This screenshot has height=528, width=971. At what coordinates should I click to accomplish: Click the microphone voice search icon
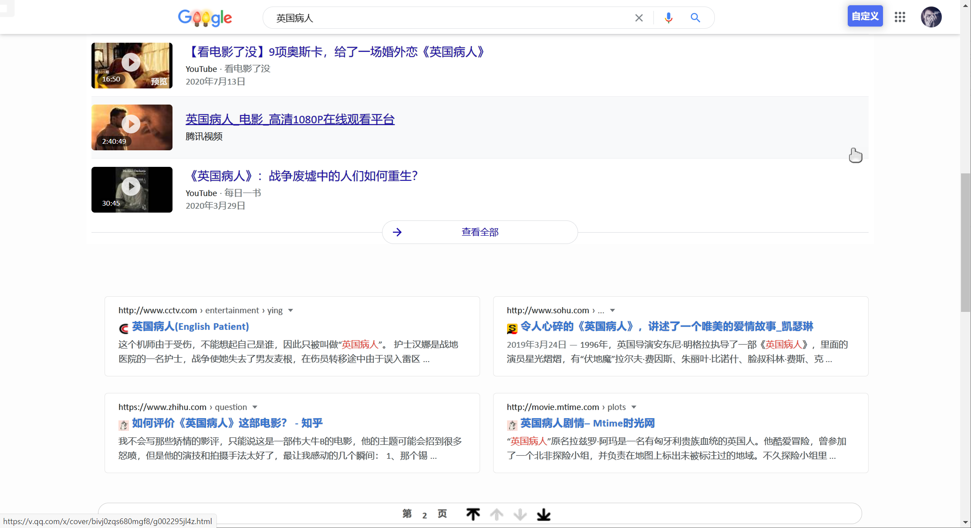668,17
